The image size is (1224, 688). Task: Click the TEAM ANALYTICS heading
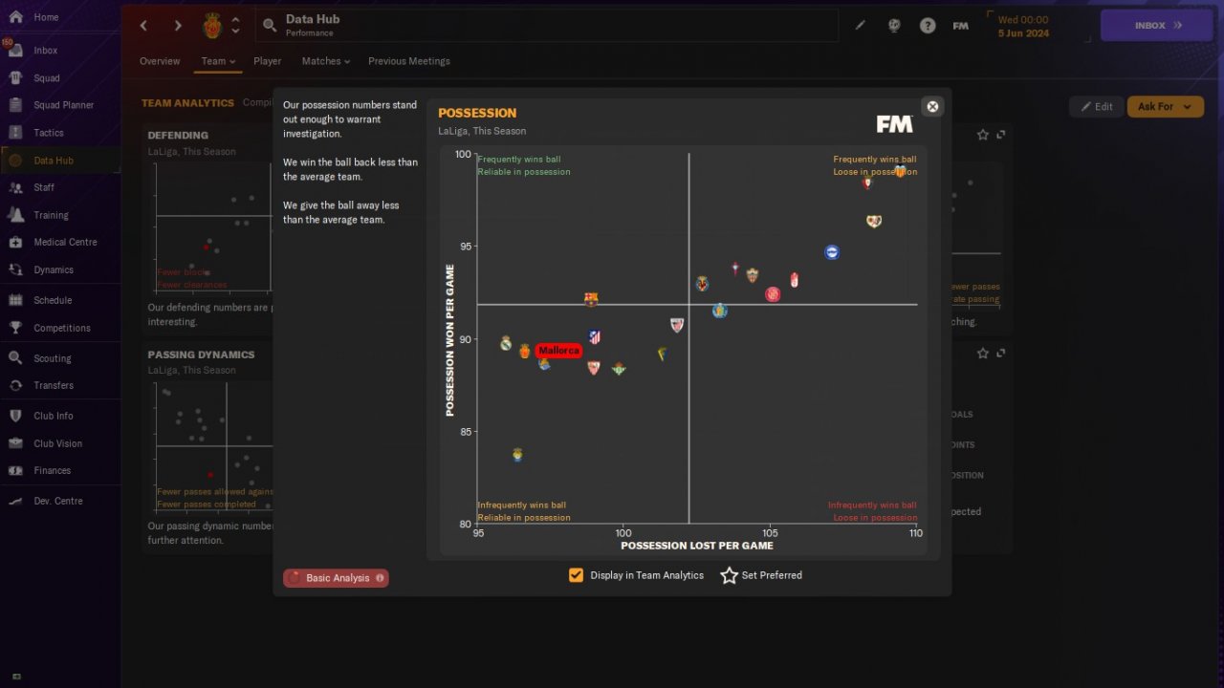point(187,103)
